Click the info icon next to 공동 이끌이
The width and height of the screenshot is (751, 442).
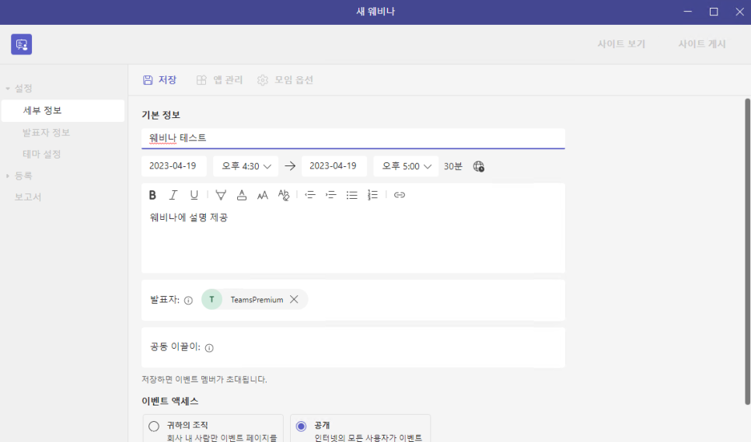209,348
